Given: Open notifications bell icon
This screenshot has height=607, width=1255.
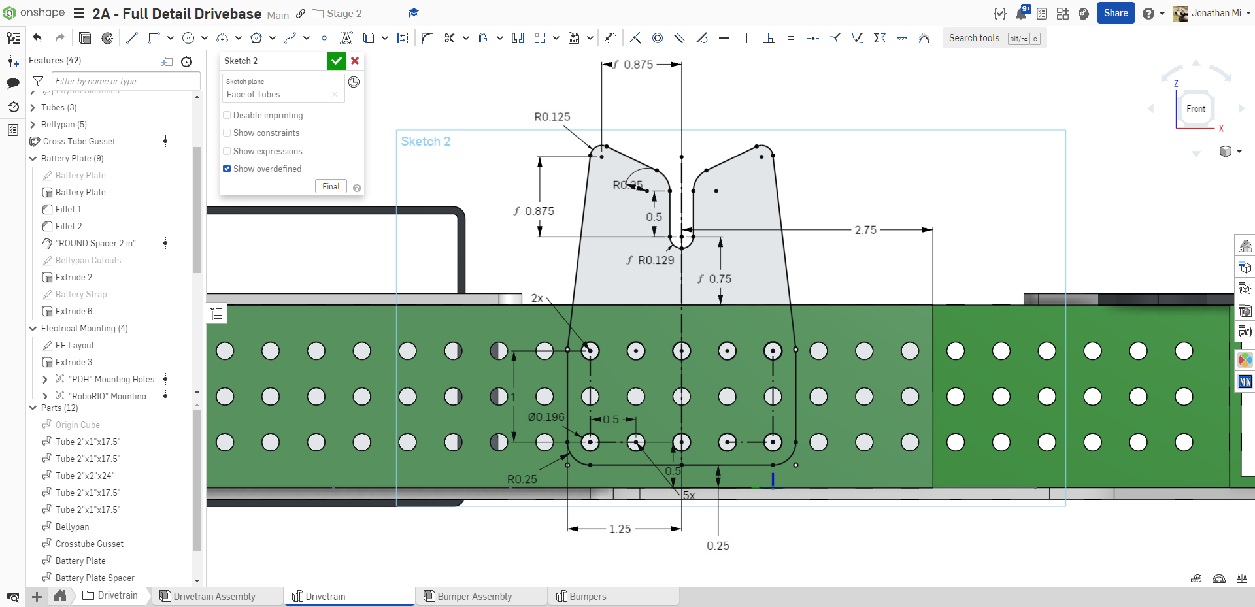Looking at the screenshot, I should pos(1021,14).
